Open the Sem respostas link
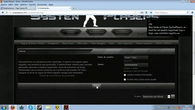 coord(125,43)
